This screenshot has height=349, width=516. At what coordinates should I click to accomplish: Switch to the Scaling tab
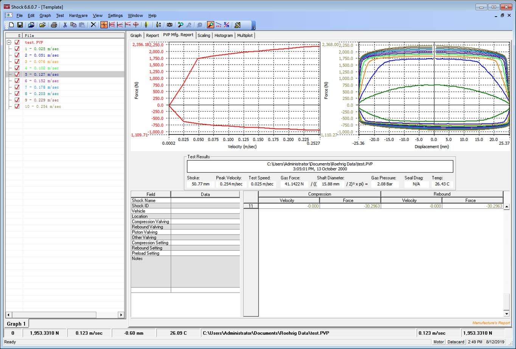(x=204, y=35)
